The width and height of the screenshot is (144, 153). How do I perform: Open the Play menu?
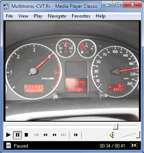coord(38,16)
